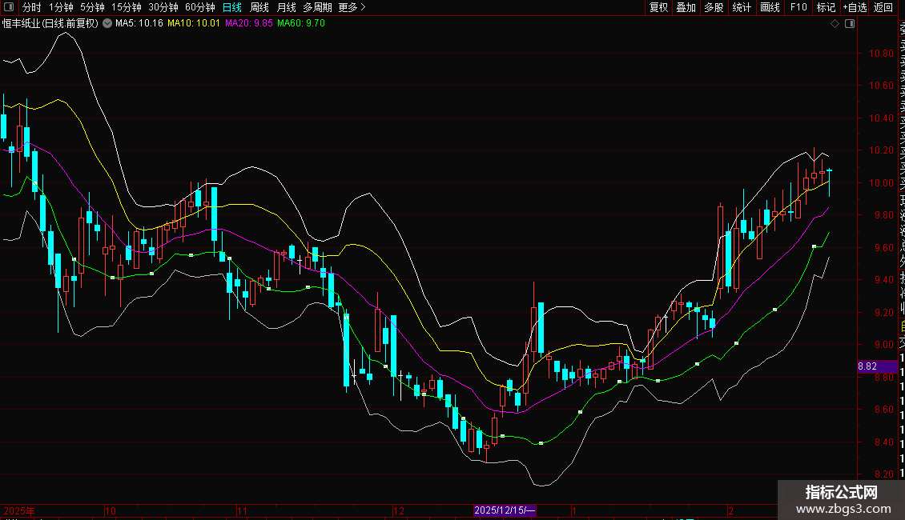This screenshot has width=905, height=520.
Task: Click the 2025/12/15 date marker on timeline
Action: coord(505,510)
